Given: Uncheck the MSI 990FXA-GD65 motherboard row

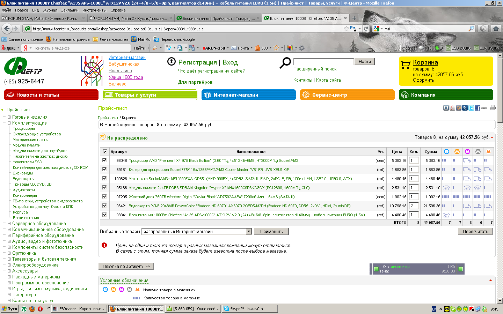Looking at the screenshot, I should 104,178.
